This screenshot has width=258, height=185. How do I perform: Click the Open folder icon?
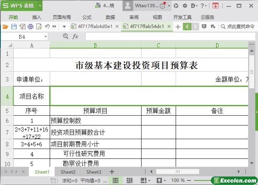(x=5, y=27)
